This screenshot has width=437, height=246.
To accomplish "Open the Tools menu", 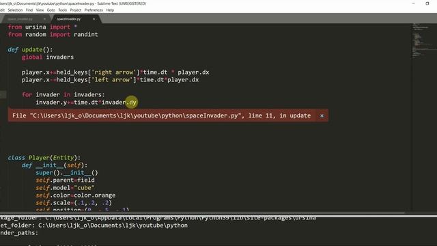I will (x=62, y=10).
